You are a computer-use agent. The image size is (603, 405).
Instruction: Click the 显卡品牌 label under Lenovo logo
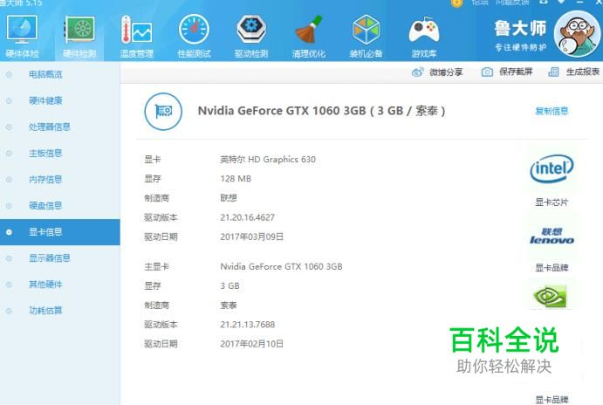click(x=552, y=268)
